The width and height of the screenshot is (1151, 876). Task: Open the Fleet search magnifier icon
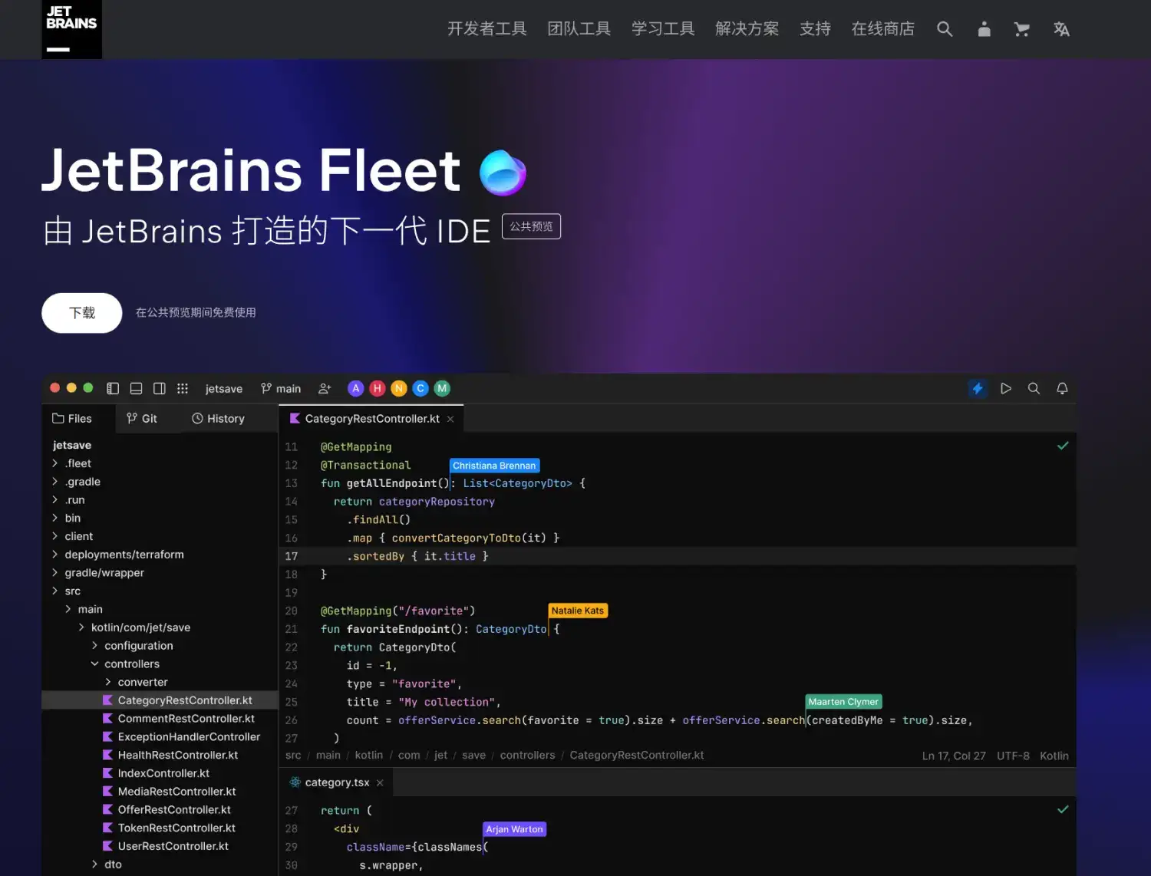coord(1034,388)
